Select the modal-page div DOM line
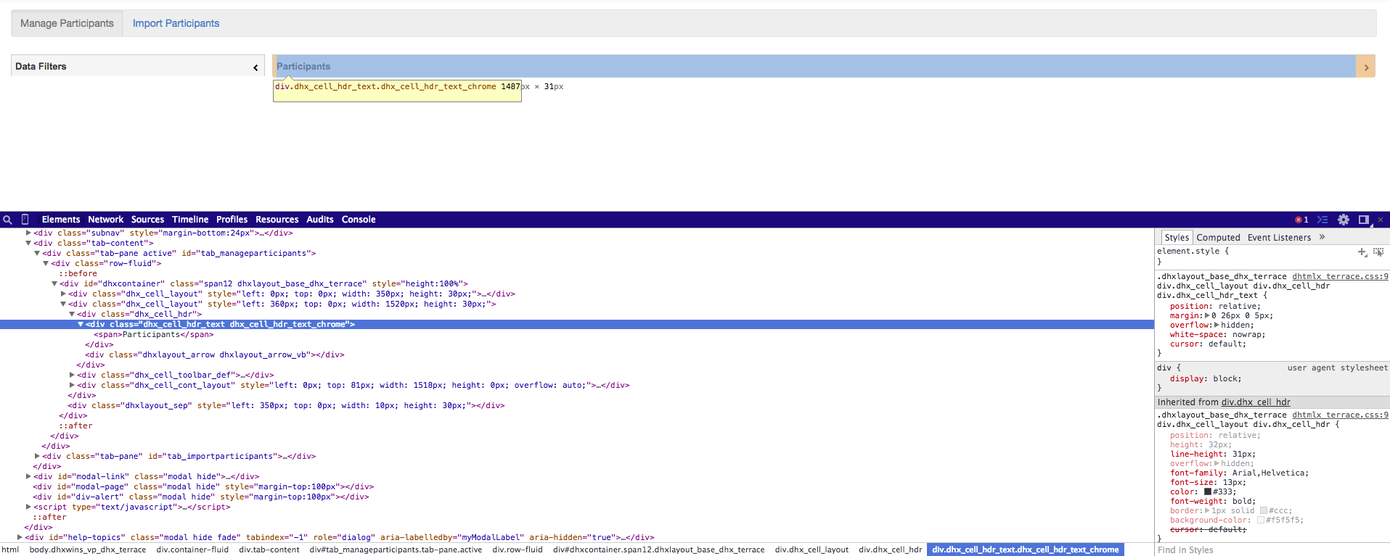 click(x=203, y=486)
